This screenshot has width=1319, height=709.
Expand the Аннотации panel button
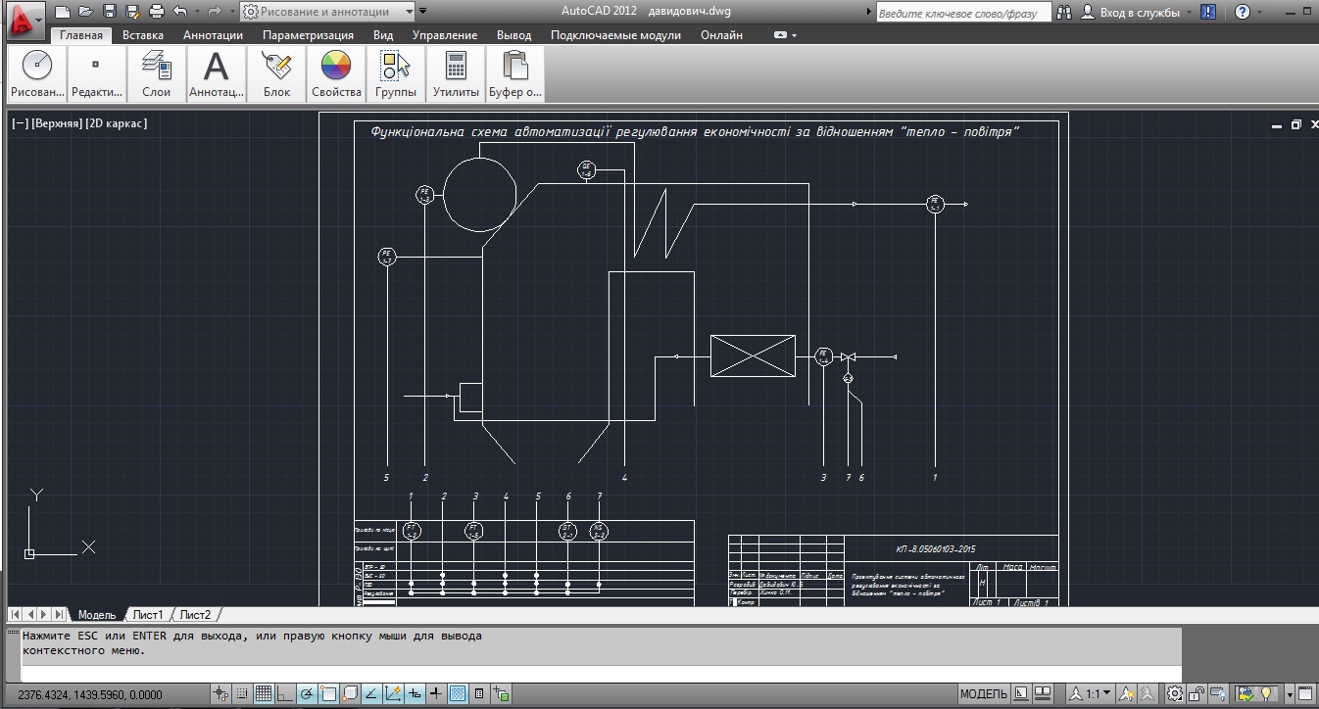217,73
